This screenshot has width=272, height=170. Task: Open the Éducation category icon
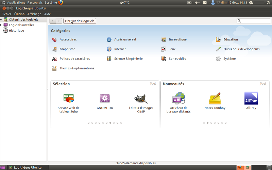click(x=218, y=39)
